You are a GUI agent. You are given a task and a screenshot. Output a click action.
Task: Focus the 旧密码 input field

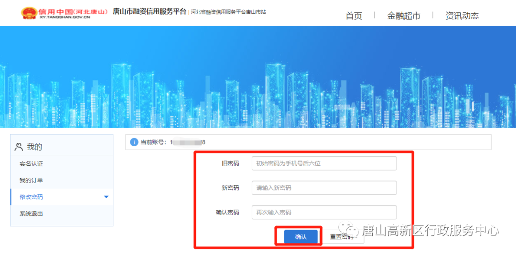pyautogui.click(x=324, y=163)
